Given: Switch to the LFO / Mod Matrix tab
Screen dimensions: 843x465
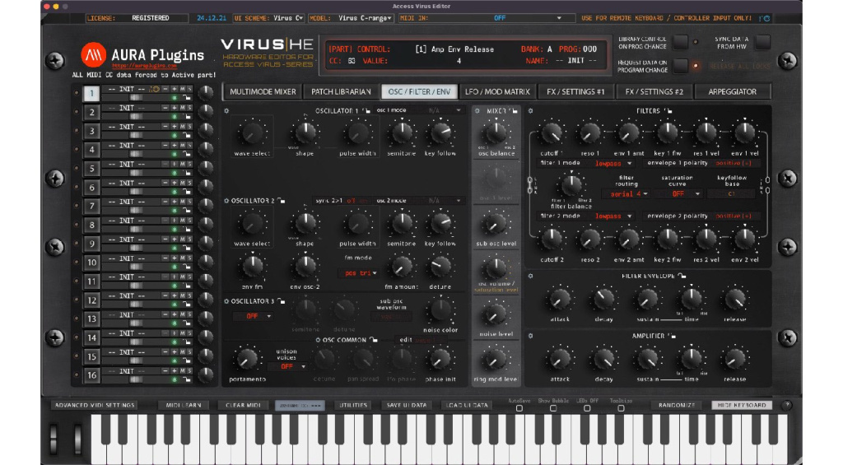Looking at the screenshot, I should (497, 92).
